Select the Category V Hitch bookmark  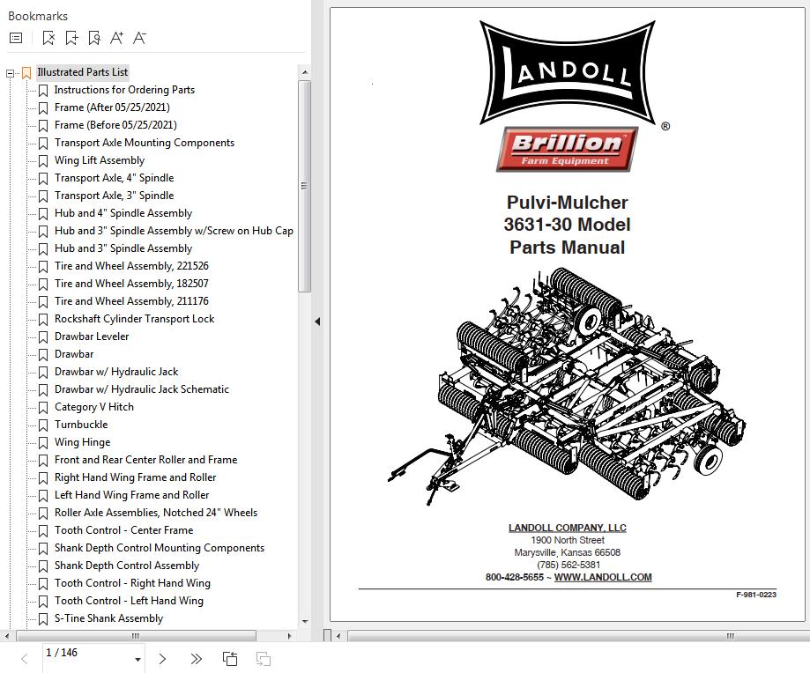pyautogui.click(x=94, y=407)
